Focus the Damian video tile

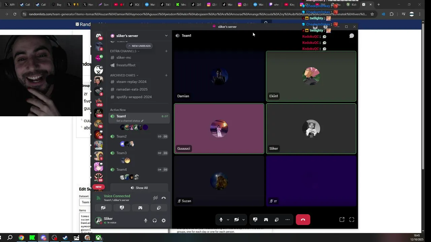pos(219,76)
